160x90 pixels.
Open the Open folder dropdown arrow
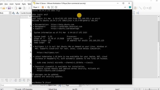[x=6, y=8]
